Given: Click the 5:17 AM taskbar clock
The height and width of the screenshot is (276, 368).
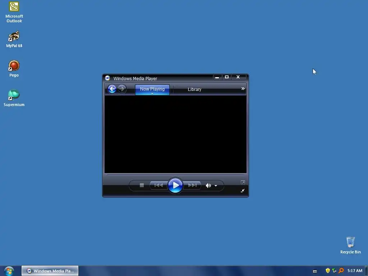Looking at the screenshot, I should 355,271.
